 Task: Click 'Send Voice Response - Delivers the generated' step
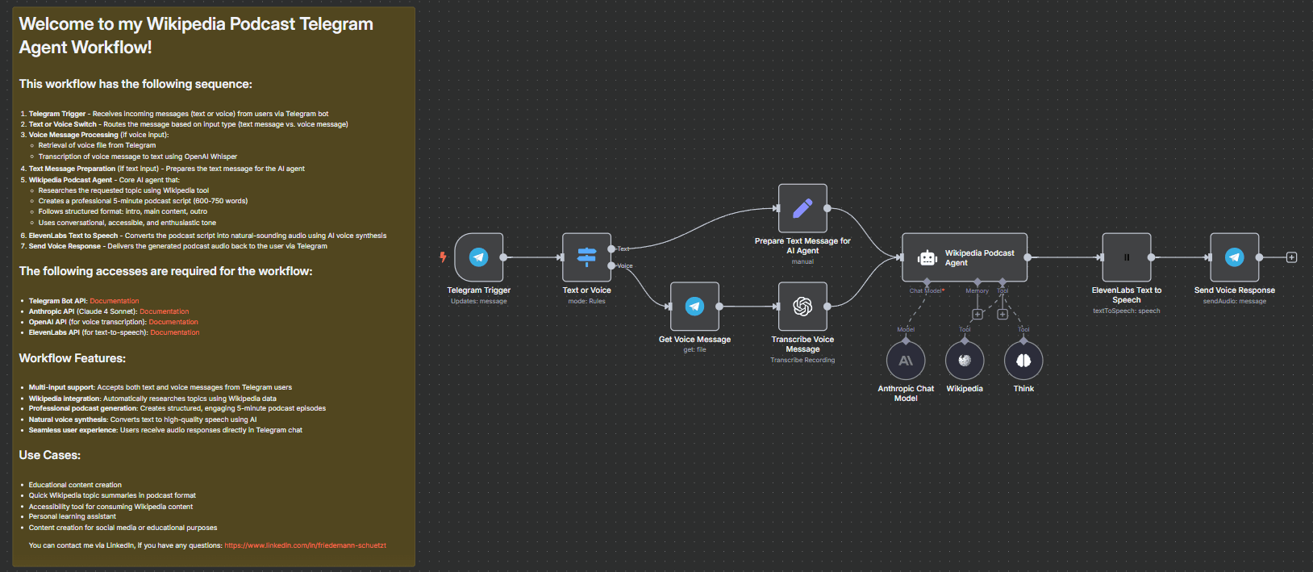click(178, 246)
